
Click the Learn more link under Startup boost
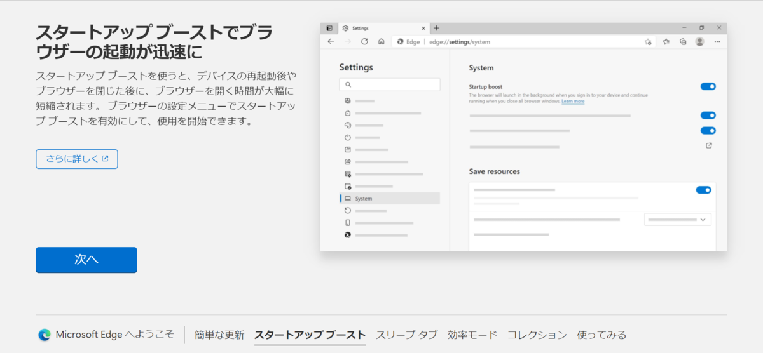click(x=573, y=102)
